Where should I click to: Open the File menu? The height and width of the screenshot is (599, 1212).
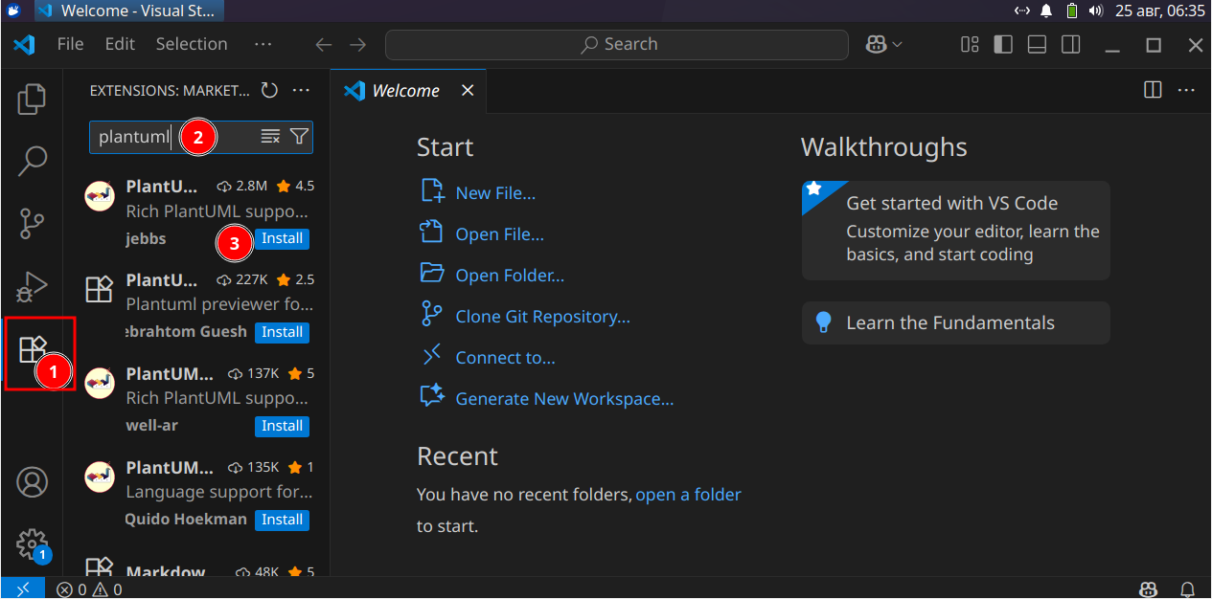(x=70, y=44)
